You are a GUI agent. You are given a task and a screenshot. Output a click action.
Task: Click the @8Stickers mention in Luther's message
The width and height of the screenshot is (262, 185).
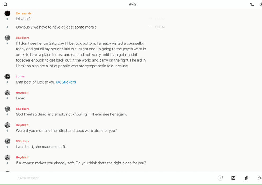pyautogui.click(x=66, y=82)
